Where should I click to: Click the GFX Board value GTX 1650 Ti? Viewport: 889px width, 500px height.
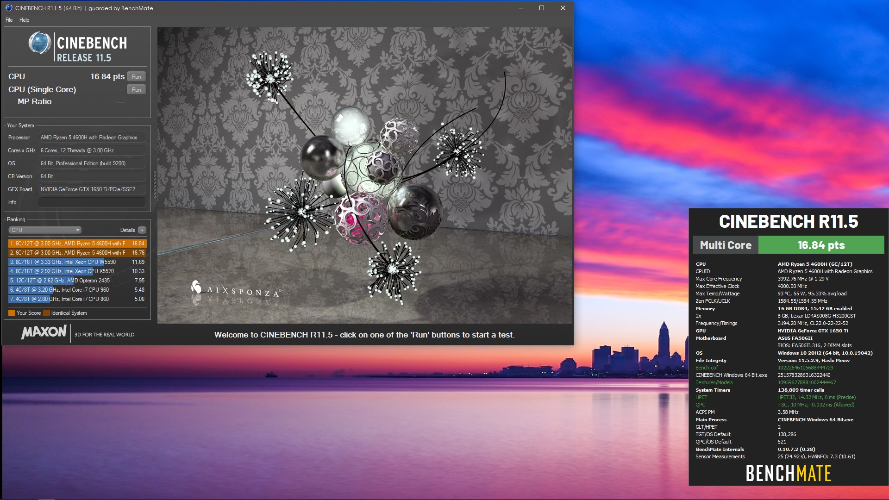coord(92,189)
